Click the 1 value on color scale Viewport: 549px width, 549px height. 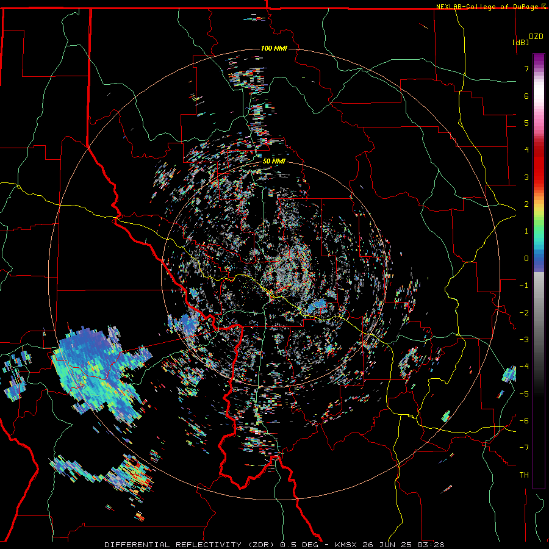[526, 231]
